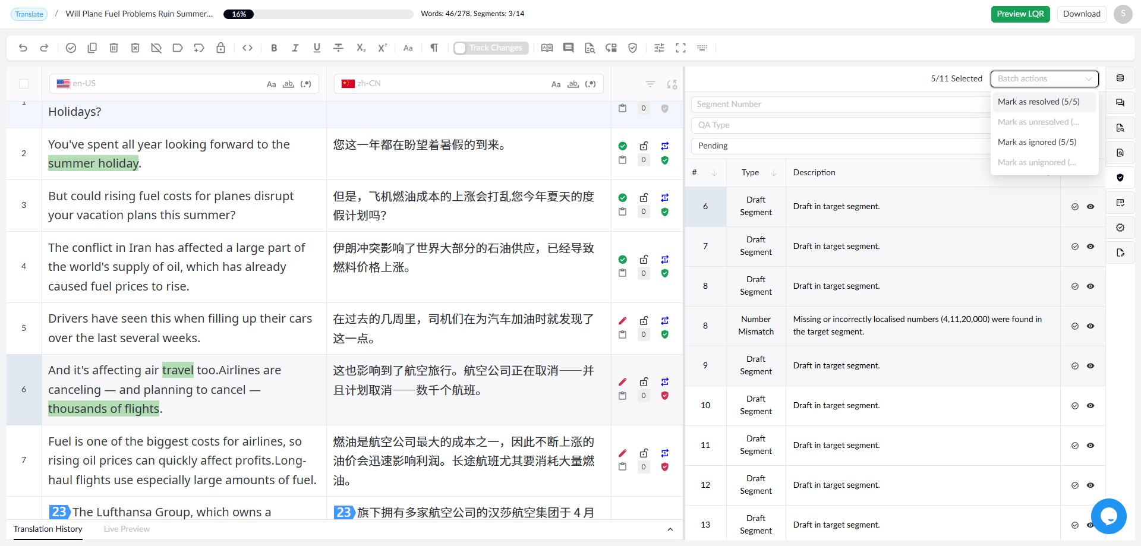Click the Chinese target text of segment 5

tap(464, 329)
